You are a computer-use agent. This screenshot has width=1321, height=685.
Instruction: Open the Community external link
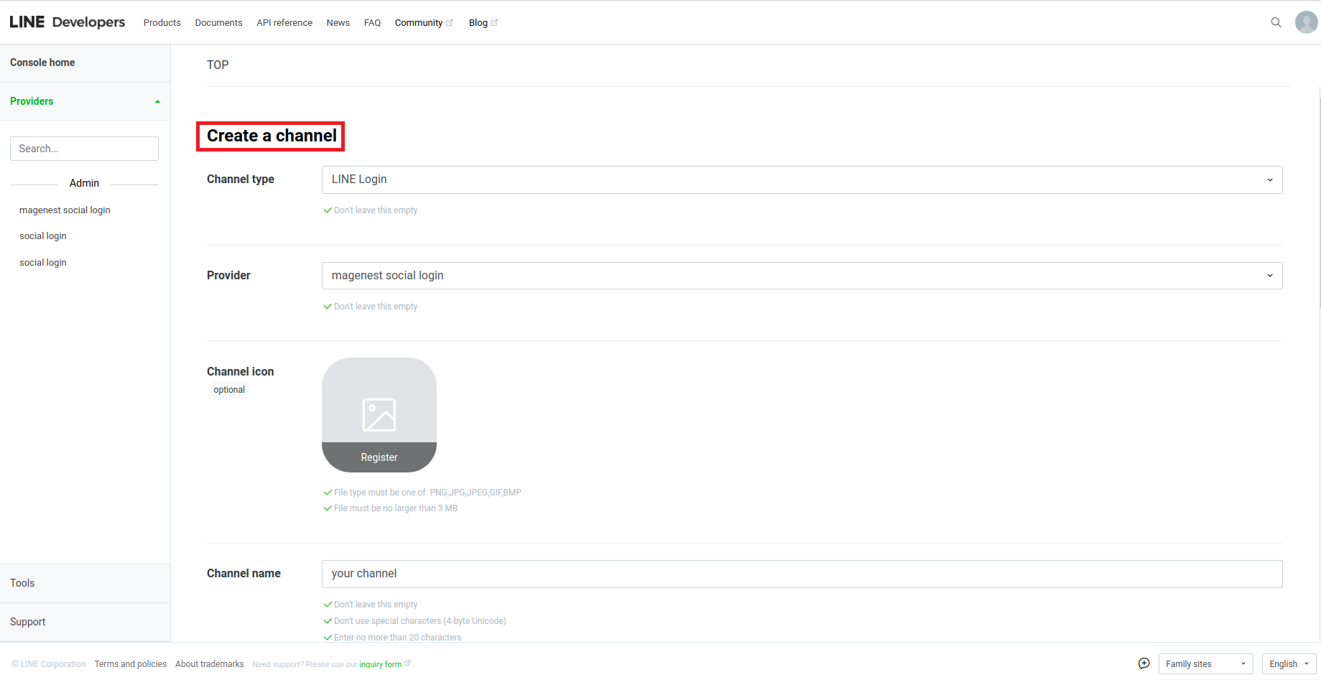coord(424,23)
